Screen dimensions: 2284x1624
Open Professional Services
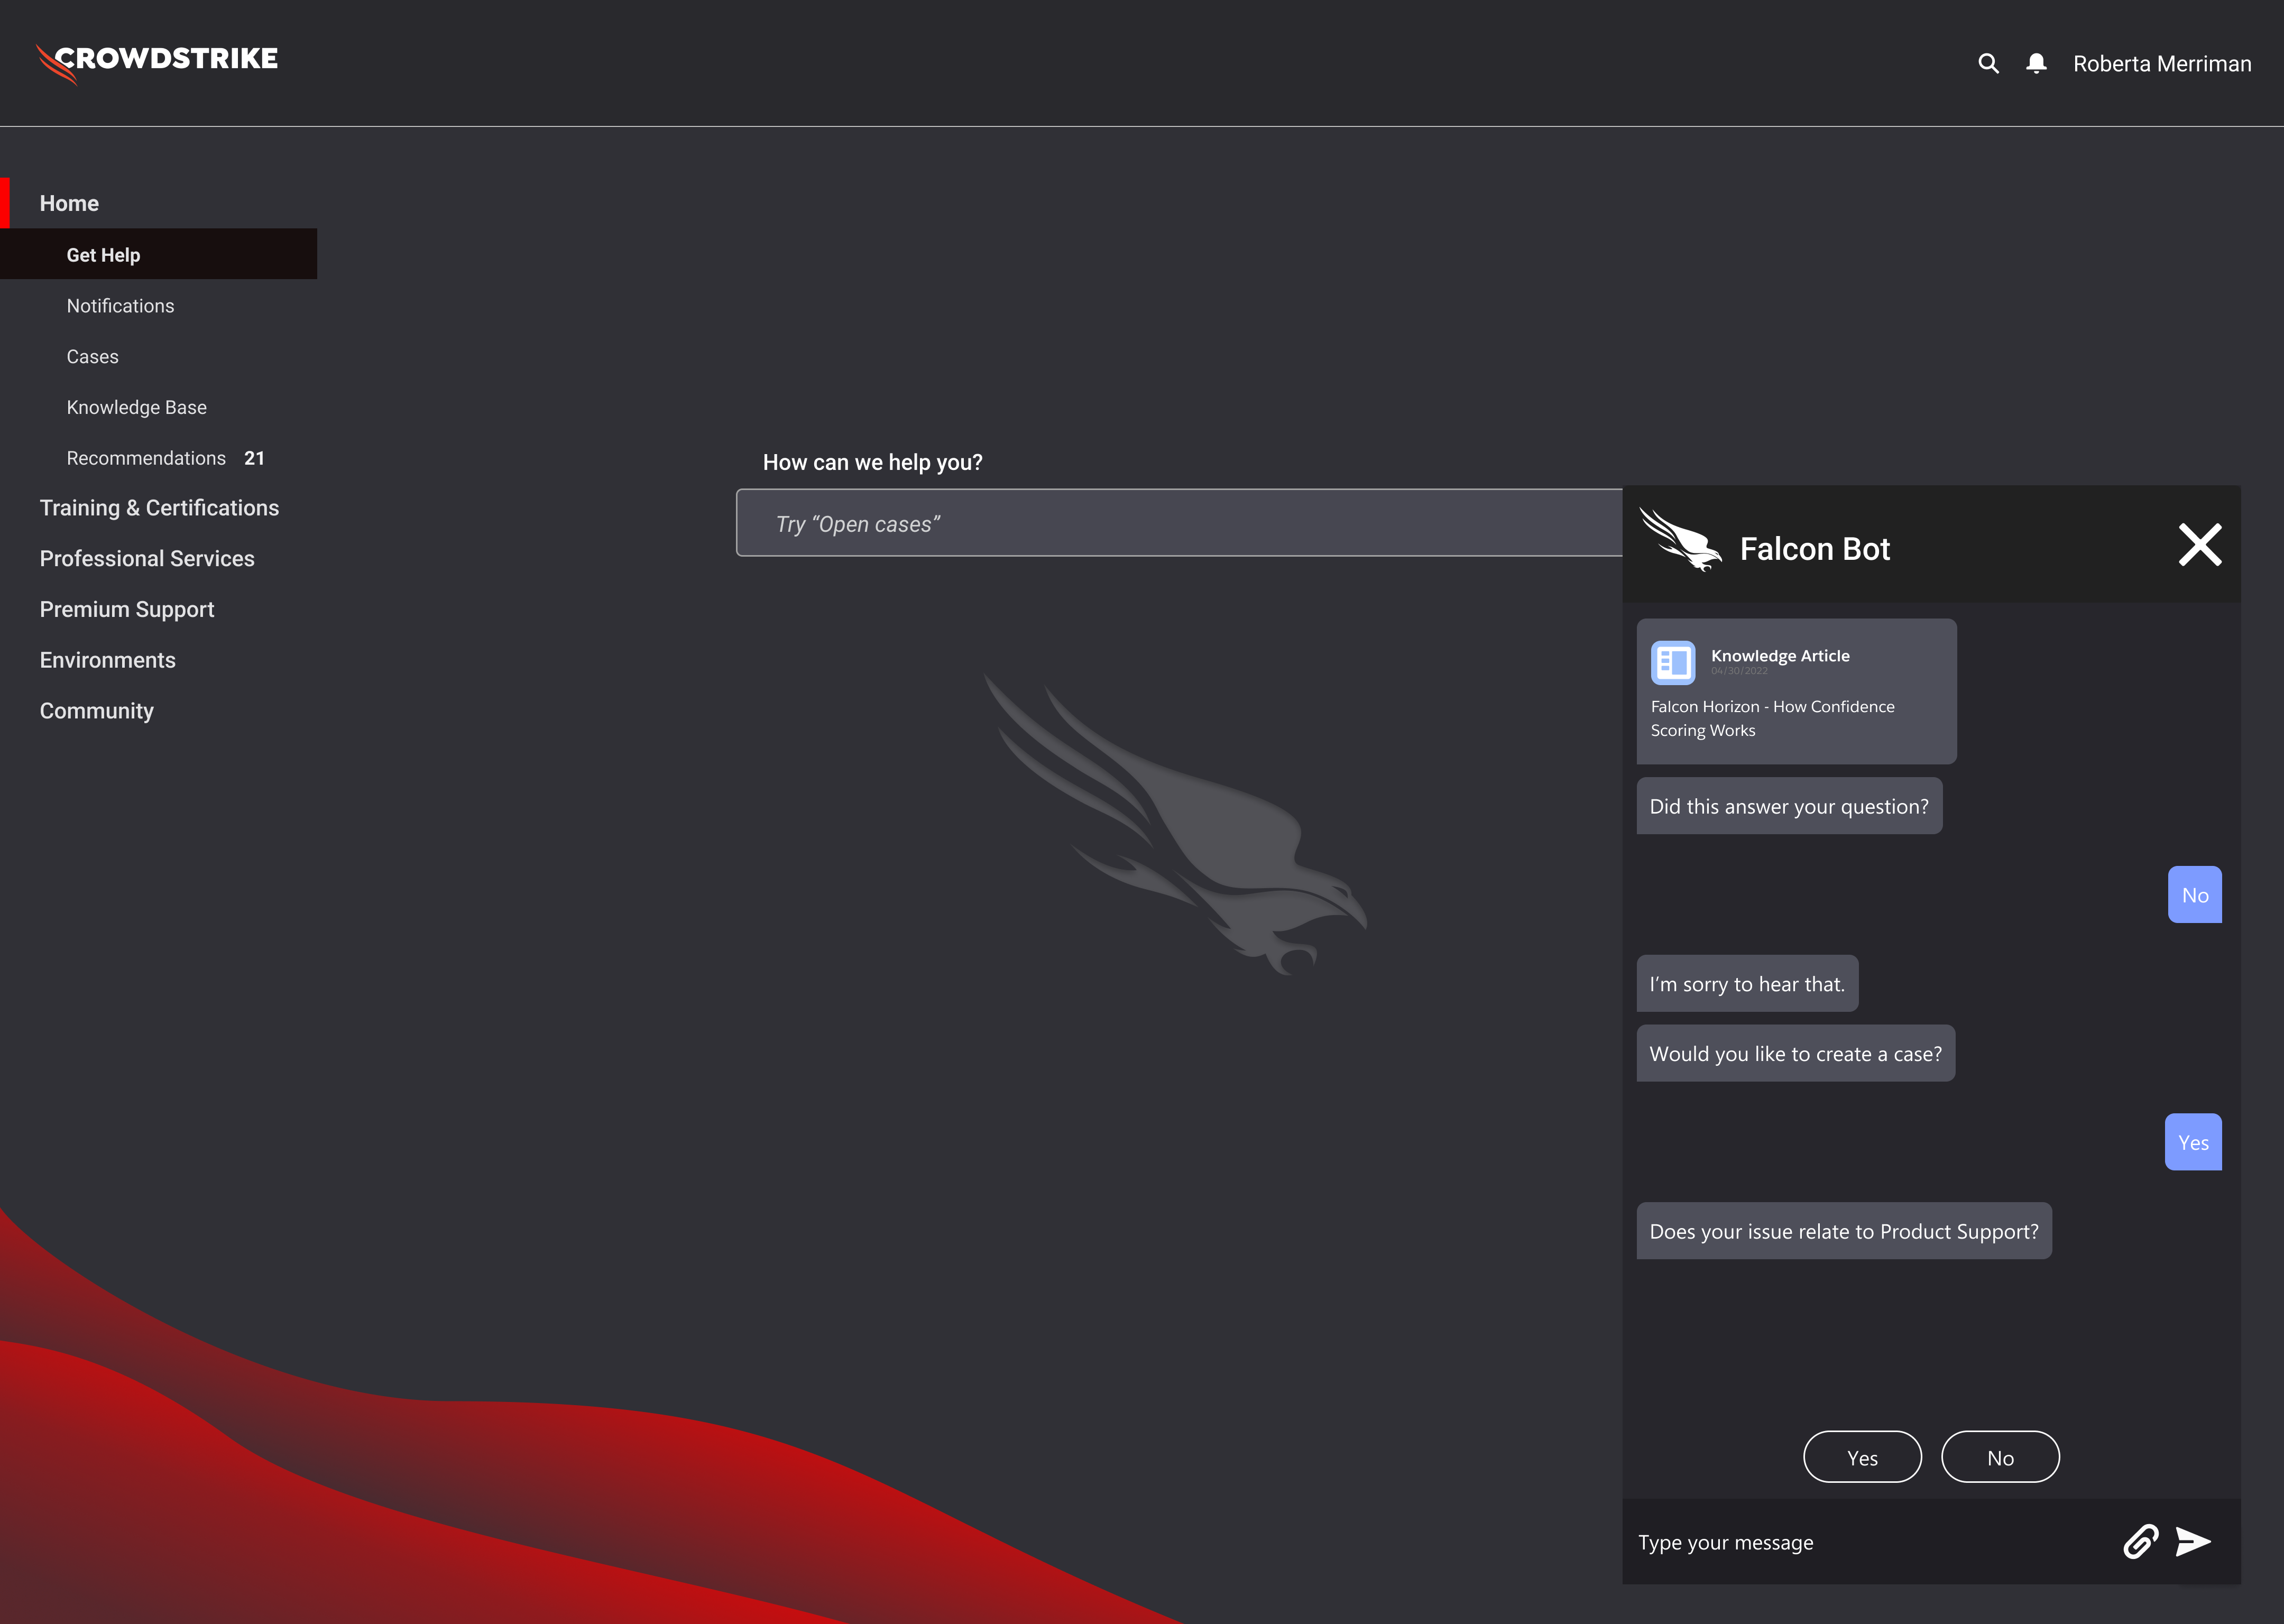(x=147, y=559)
